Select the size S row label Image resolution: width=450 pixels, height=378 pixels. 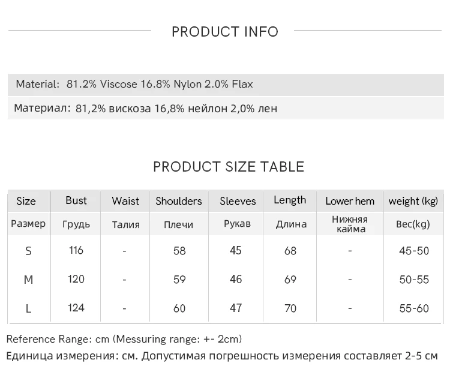(x=28, y=251)
